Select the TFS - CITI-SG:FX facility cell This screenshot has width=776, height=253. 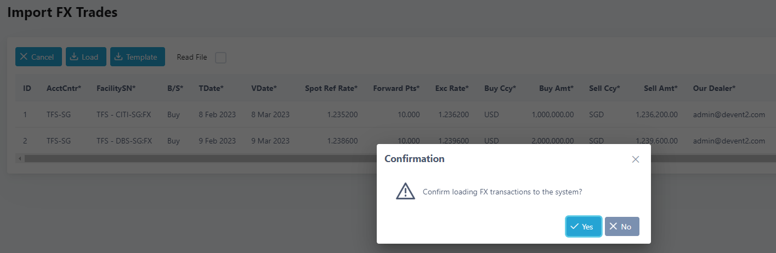(x=123, y=114)
